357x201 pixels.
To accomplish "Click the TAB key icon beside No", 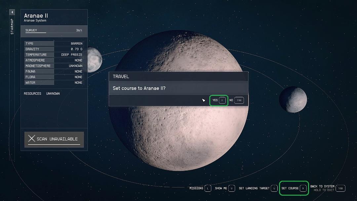I will click(239, 100).
